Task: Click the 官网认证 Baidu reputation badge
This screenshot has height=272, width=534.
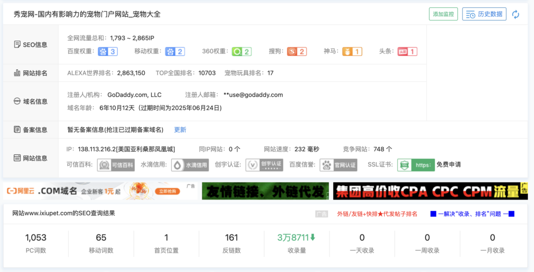Action: [338, 165]
